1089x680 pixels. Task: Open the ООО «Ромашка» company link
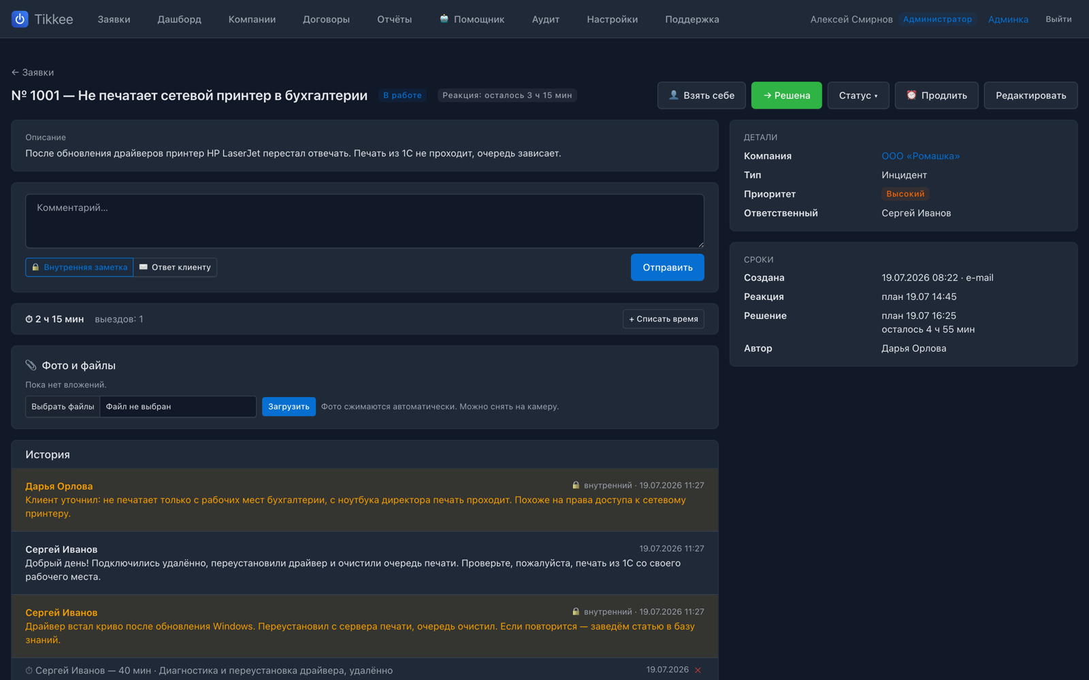tap(920, 156)
